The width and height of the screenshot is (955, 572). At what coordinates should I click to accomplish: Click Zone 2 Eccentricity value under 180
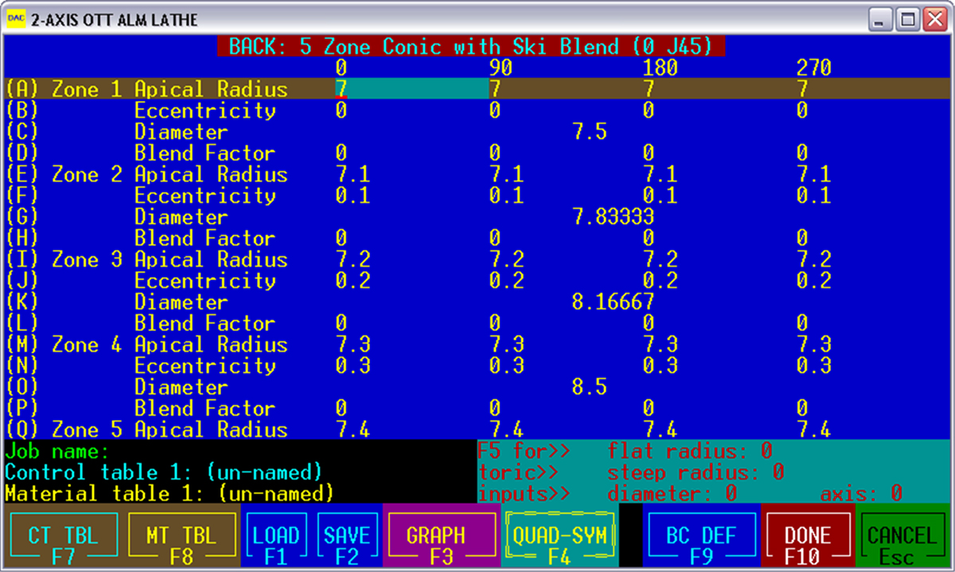(x=660, y=196)
